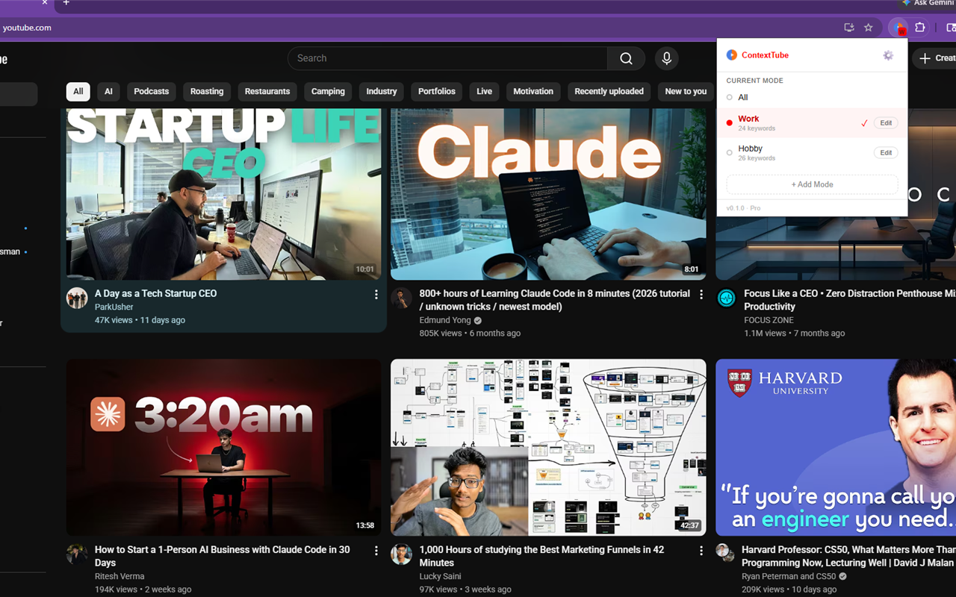
Task: Click ContextTube extension icon in toolbar
Action: pos(898,28)
